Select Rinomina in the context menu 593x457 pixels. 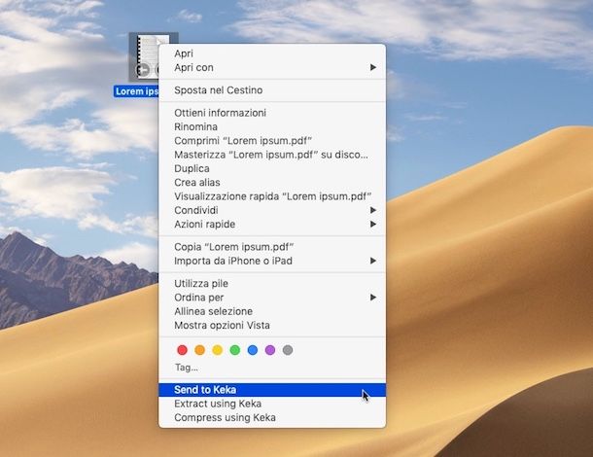pos(272,126)
